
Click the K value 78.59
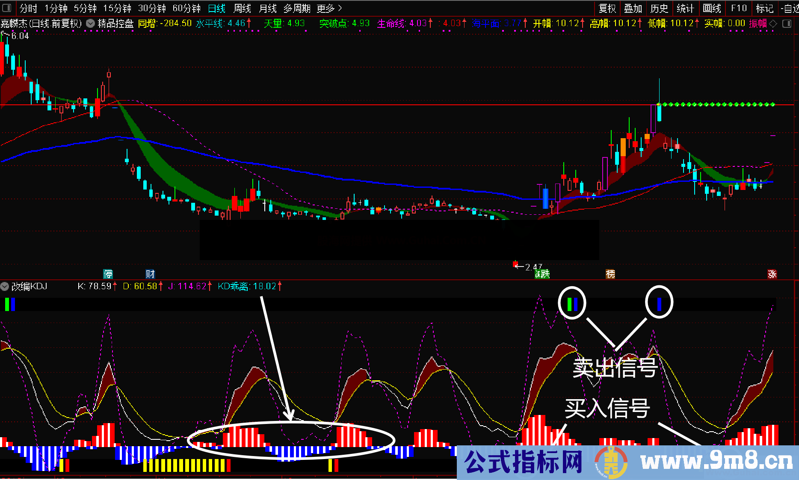click(x=100, y=286)
